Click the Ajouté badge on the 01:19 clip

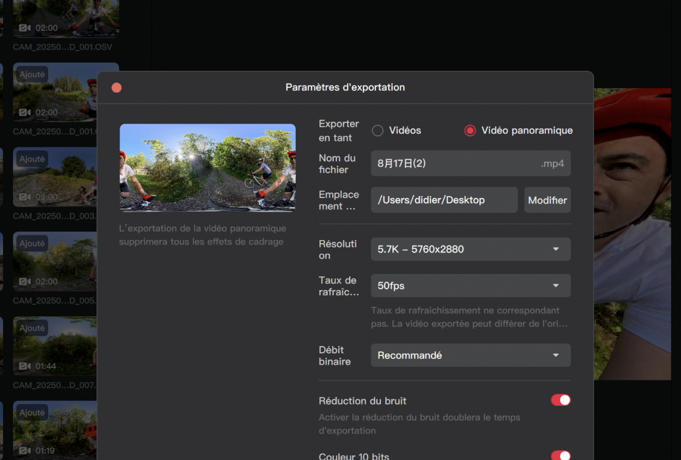32,412
